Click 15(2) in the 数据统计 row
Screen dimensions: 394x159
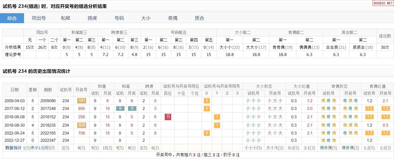(x=107, y=148)
